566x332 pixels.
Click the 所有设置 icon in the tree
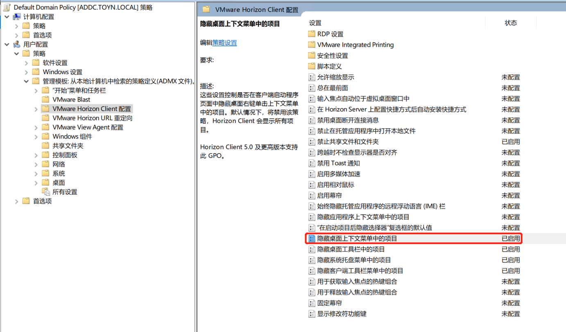[x=46, y=192]
